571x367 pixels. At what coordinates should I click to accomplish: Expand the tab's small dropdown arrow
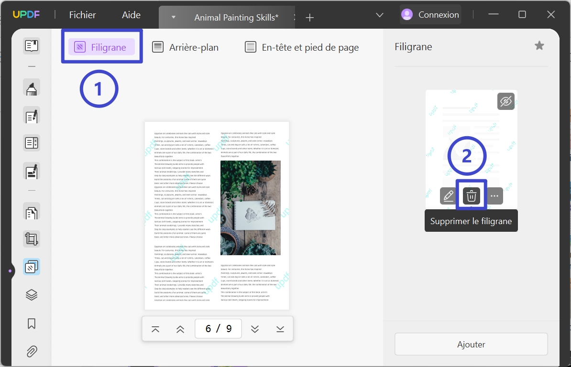pos(173,17)
